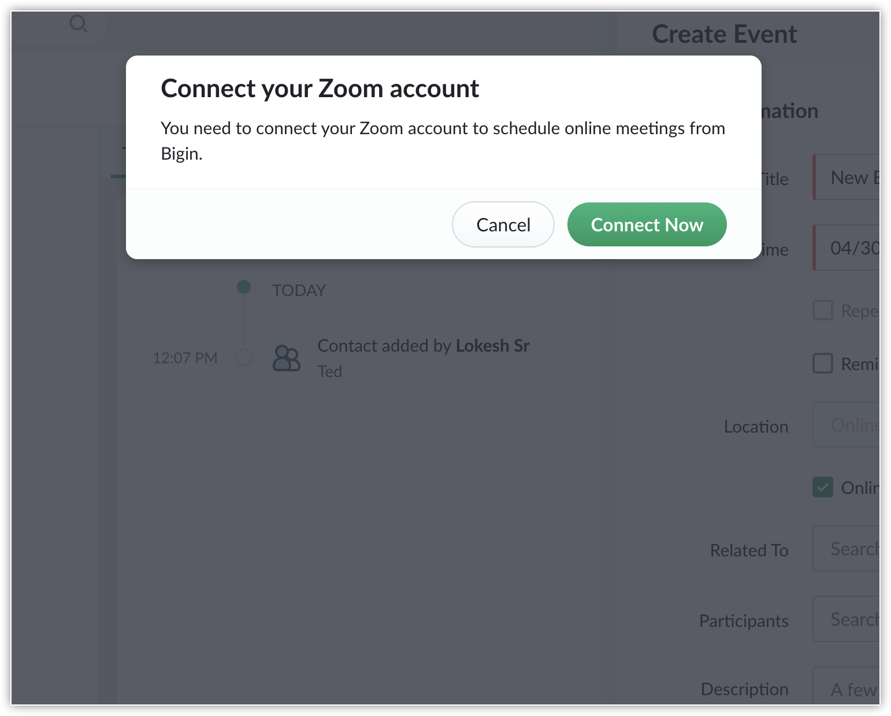Cancel the Zoom connection dialog

coord(503,224)
